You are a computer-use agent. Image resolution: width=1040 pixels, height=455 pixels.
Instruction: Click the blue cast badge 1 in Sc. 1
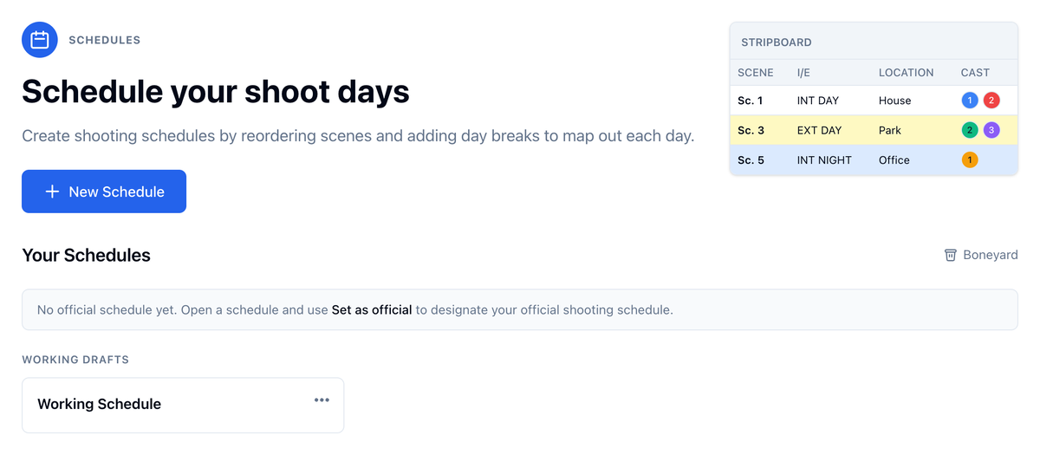(970, 101)
